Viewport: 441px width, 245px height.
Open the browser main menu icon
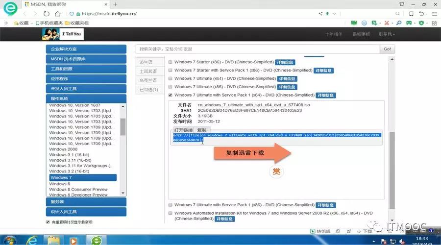435,14
